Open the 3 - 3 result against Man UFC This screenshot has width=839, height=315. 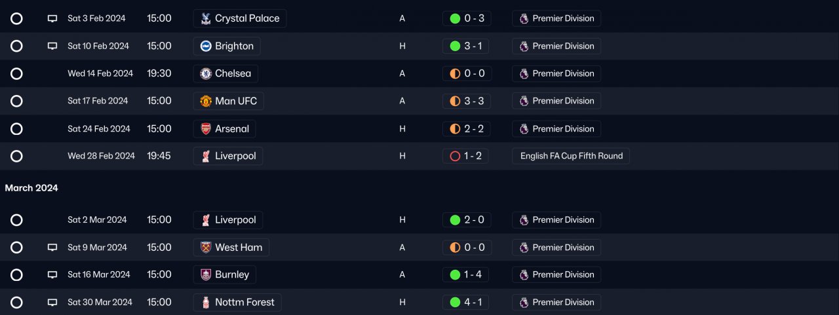467,101
